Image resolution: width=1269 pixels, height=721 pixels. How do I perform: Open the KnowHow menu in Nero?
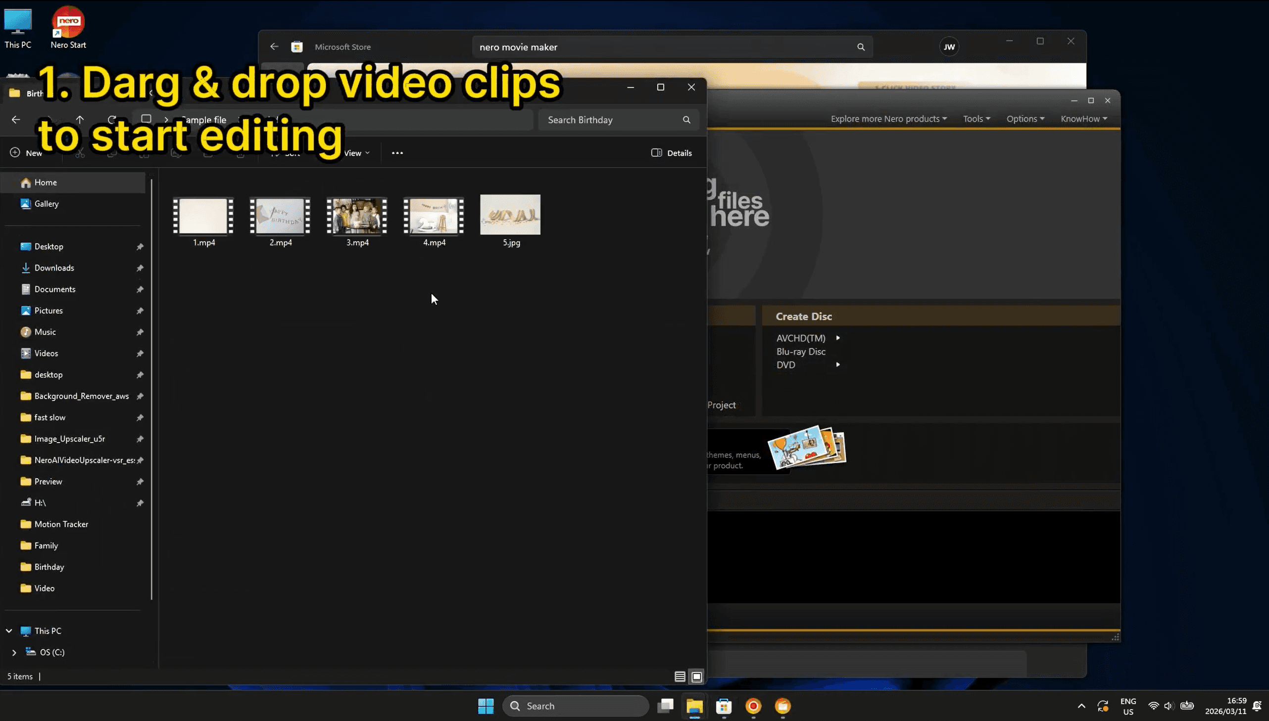1083,119
